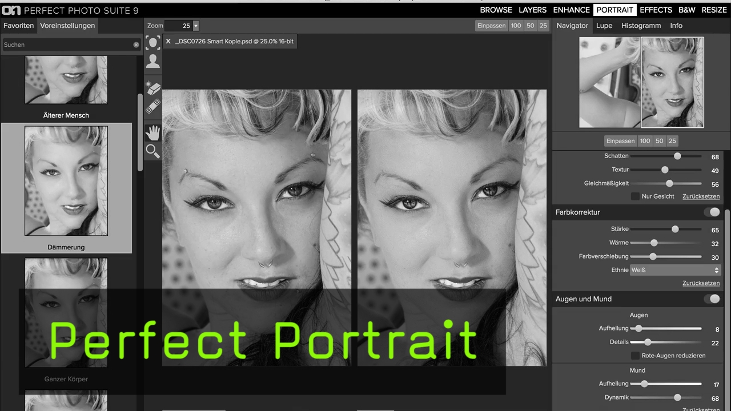
Task: Click the Zoom value field
Action: coord(179,26)
